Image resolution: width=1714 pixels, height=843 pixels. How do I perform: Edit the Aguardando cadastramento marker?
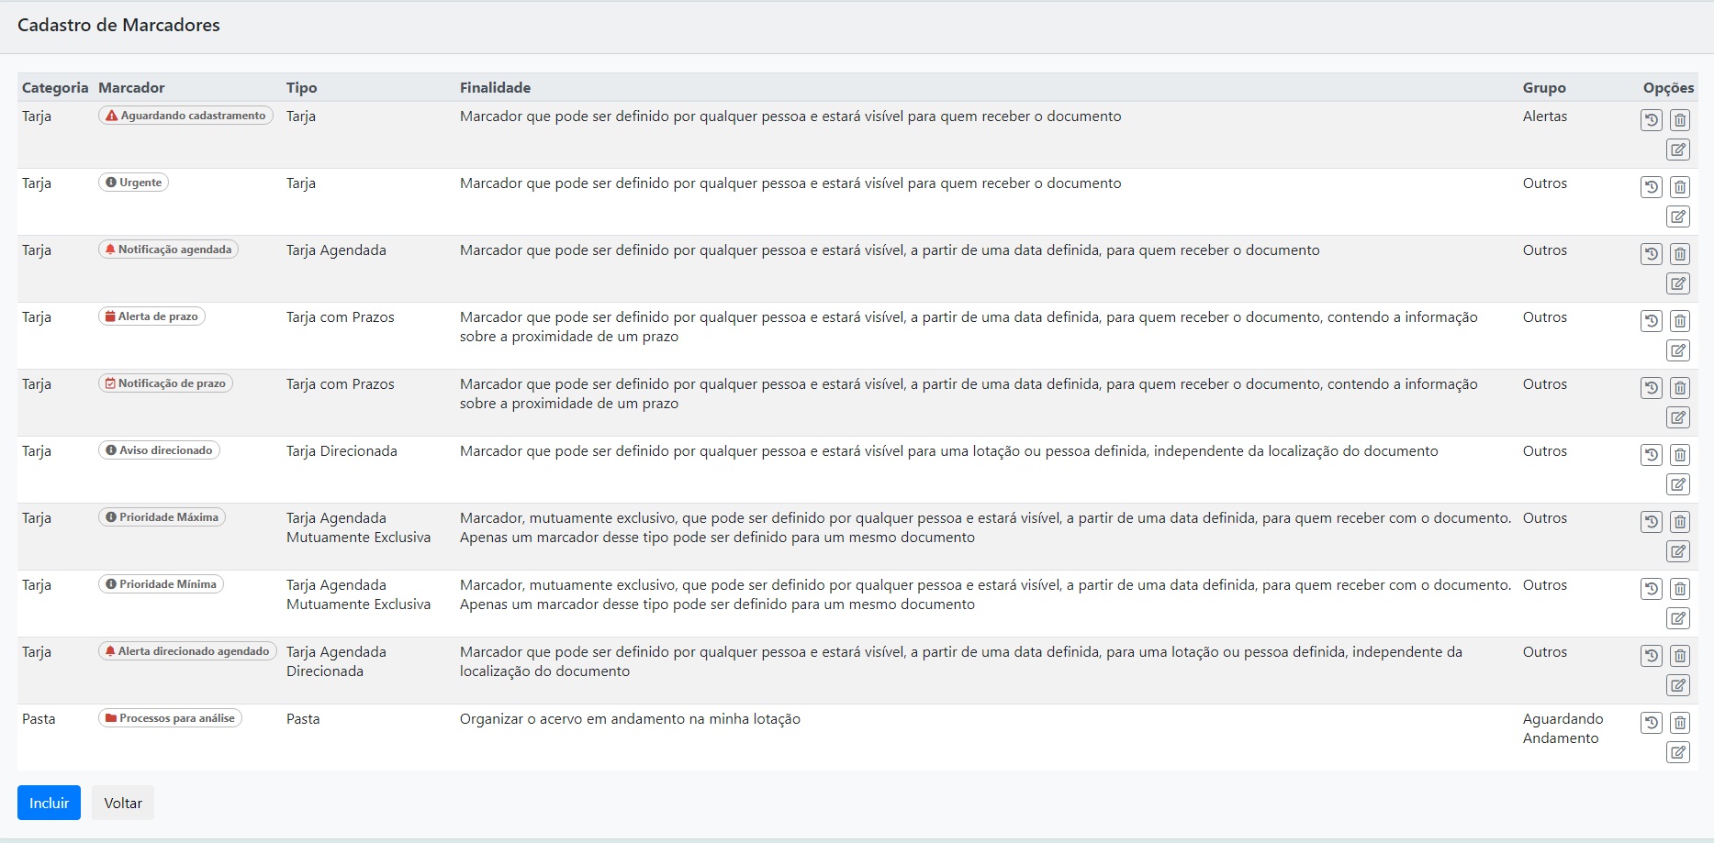pos(1677,150)
